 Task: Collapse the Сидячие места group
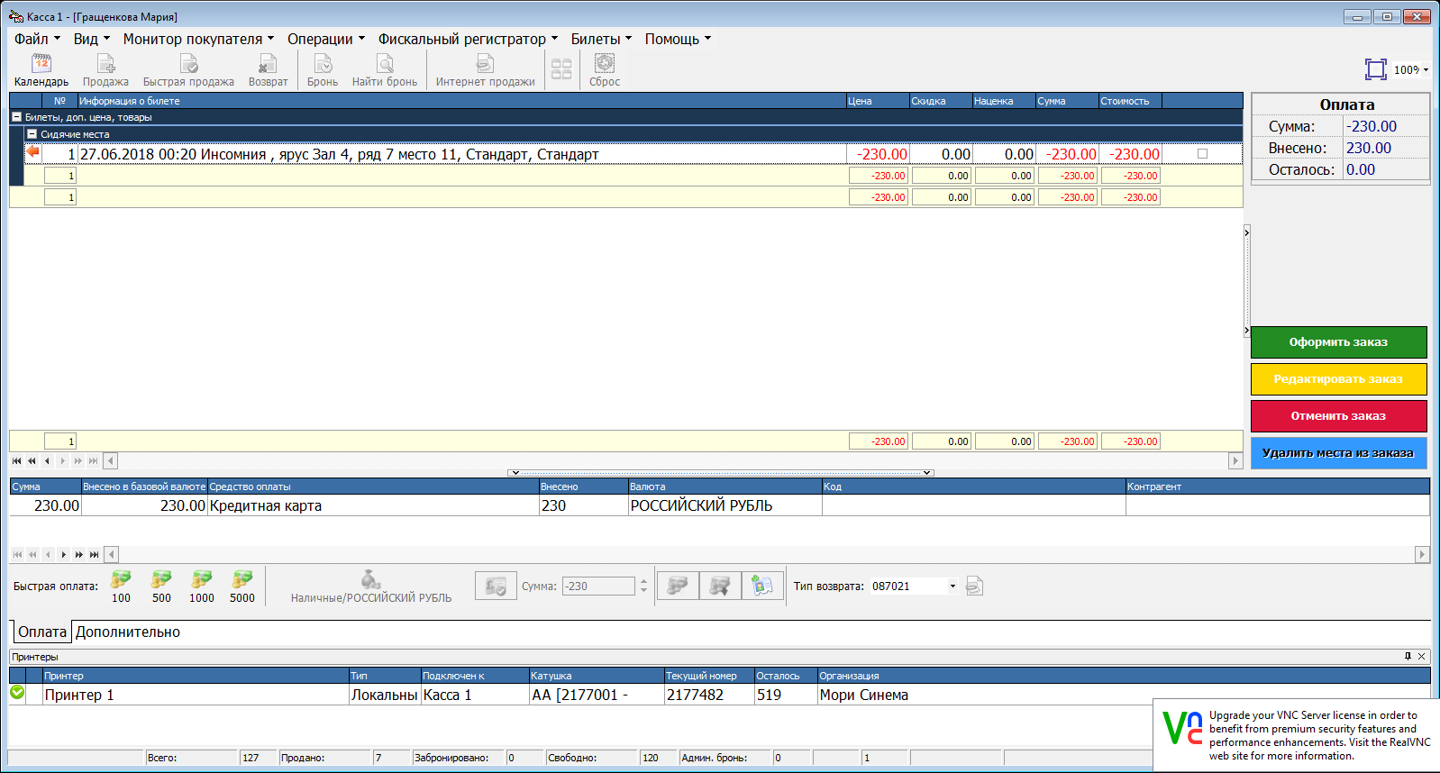point(32,134)
